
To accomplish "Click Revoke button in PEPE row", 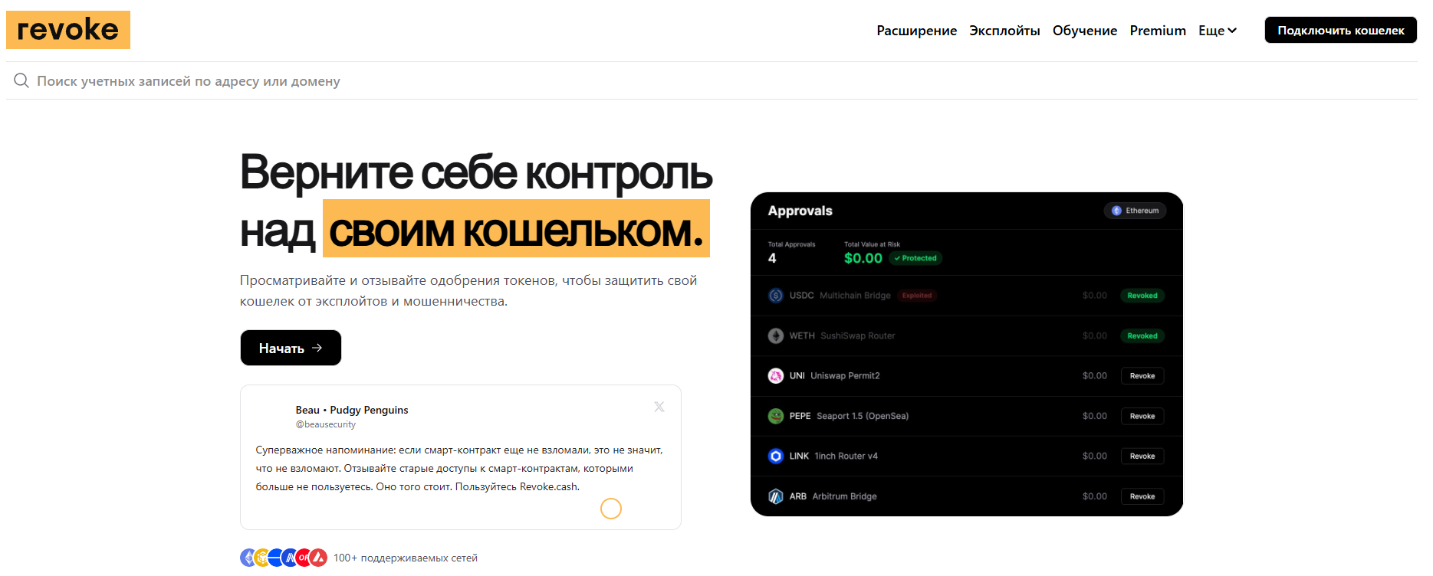I will click(x=1142, y=416).
